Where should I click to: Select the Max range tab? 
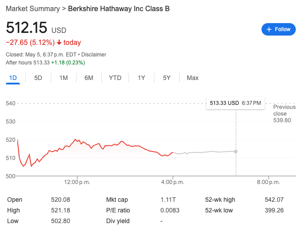[193, 78]
